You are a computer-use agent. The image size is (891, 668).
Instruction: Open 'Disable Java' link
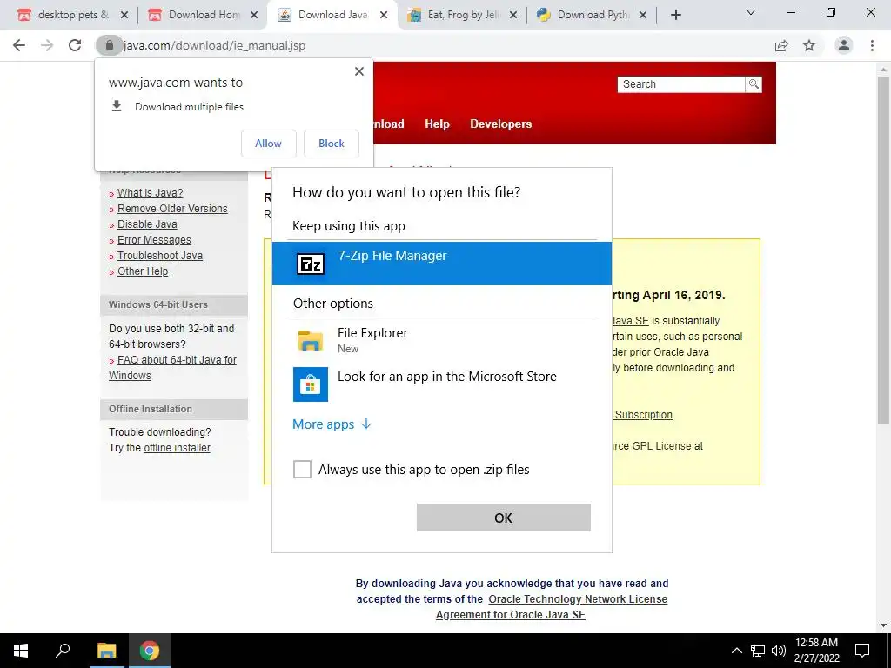pyautogui.click(x=147, y=224)
